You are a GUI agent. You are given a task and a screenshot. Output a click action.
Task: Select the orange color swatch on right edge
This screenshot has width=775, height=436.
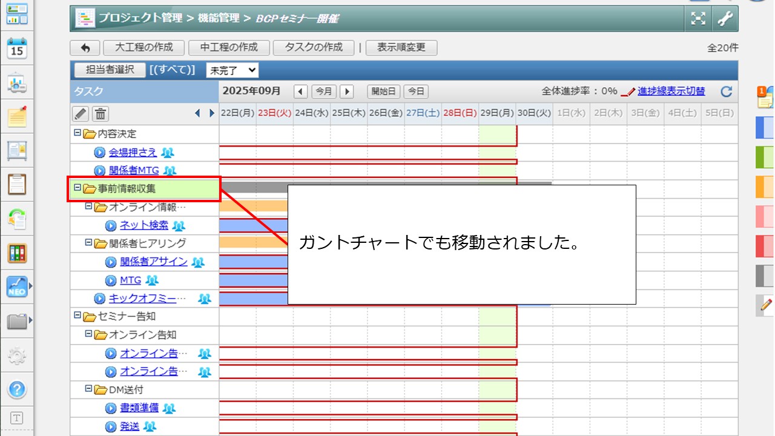coord(765,187)
